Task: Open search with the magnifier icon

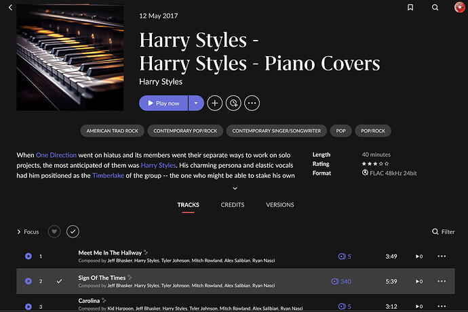Action: 435,7
